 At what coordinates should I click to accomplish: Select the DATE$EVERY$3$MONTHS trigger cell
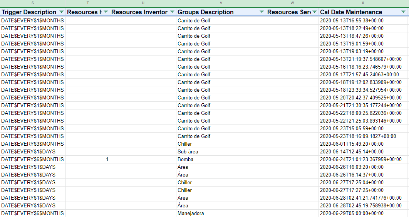(x=33, y=144)
